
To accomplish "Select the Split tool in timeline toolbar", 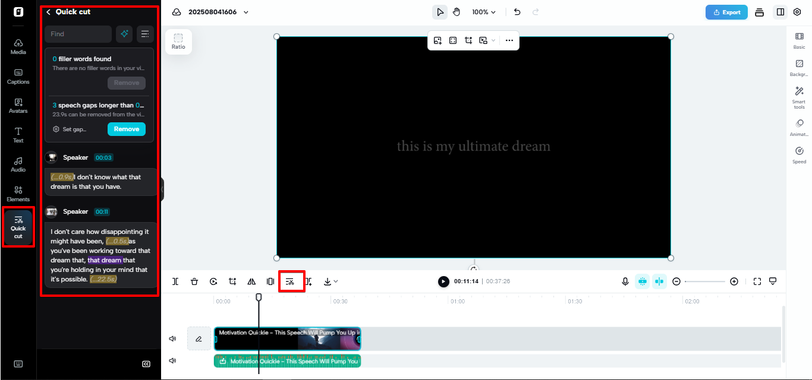I will 175,281.
